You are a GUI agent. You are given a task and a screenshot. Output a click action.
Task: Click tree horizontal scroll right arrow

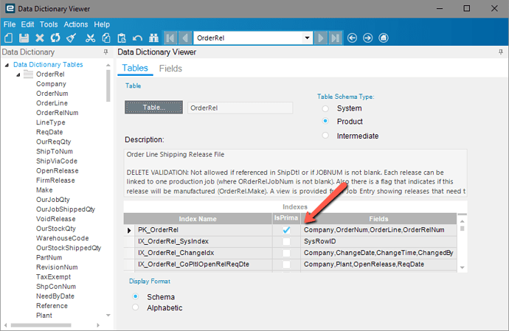tap(98, 325)
